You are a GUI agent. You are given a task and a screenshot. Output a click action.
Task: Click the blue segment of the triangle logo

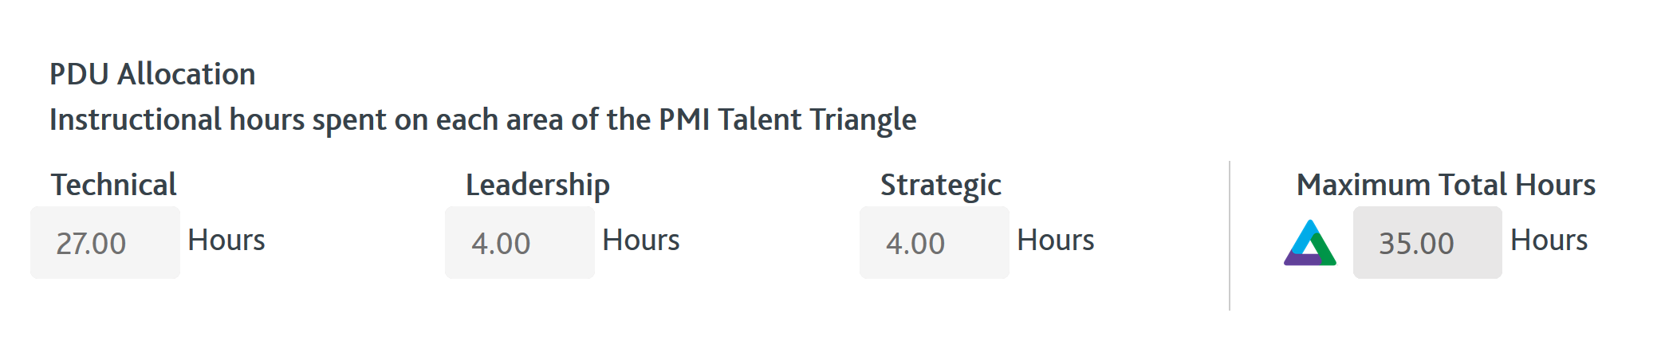click(x=1305, y=233)
